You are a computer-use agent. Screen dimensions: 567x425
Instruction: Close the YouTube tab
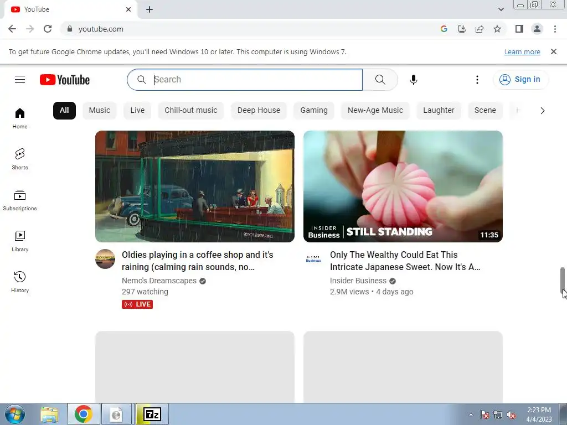pos(128,9)
